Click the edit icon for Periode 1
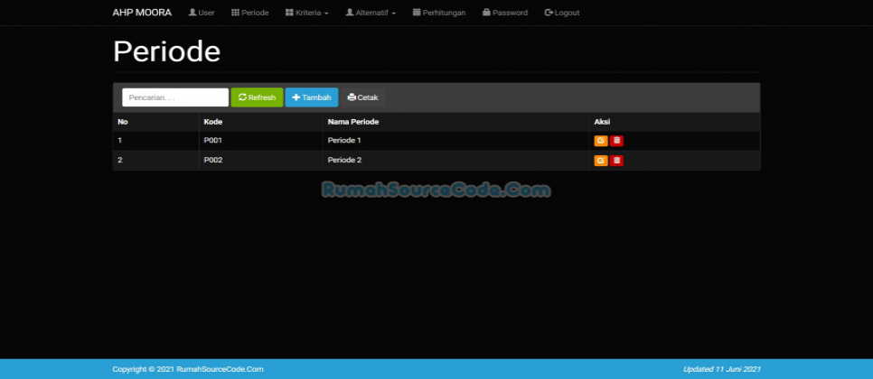This screenshot has height=379, width=873. pyautogui.click(x=600, y=141)
